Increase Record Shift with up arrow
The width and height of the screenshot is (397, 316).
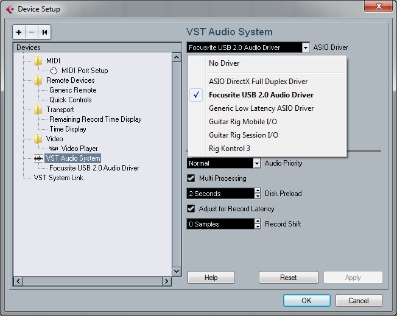pos(258,221)
